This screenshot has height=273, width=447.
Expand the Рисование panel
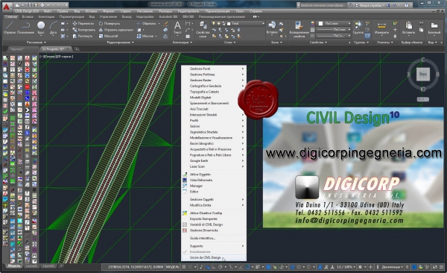click(x=37, y=43)
